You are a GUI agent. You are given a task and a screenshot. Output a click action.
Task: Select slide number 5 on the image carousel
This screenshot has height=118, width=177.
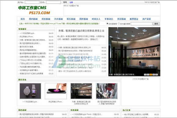point(157,75)
